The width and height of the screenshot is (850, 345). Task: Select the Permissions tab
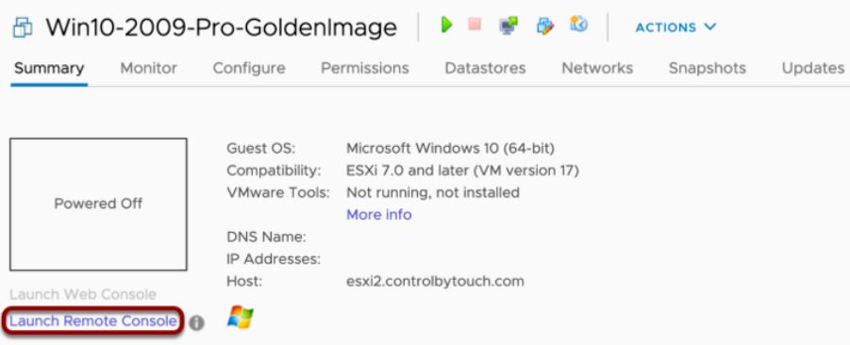pyautogui.click(x=365, y=68)
